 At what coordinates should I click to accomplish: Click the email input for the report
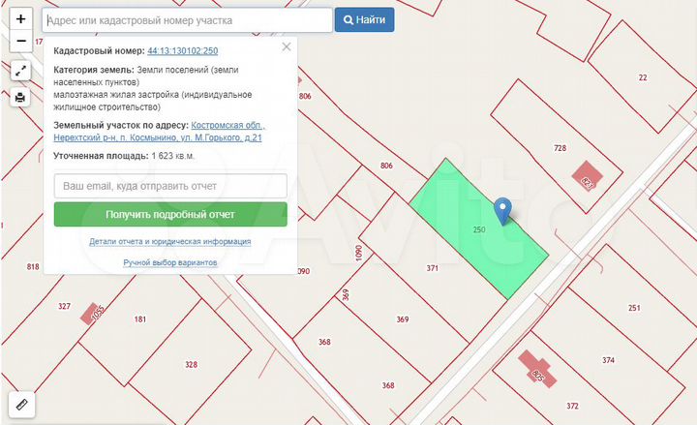click(170, 185)
